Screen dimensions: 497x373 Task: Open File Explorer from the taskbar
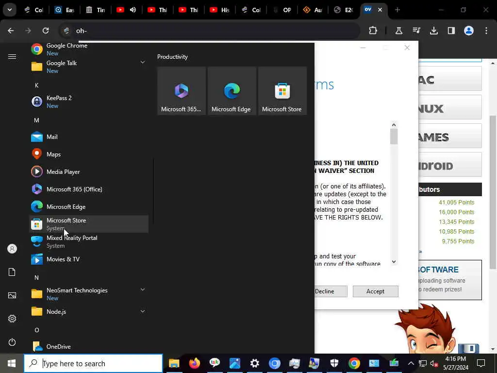(x=174, y=363)
